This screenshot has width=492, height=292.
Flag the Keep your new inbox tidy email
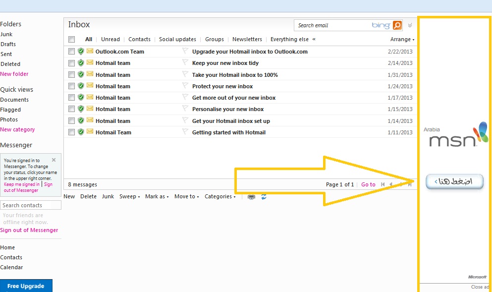pyautogui.click(x=185, y=62)
